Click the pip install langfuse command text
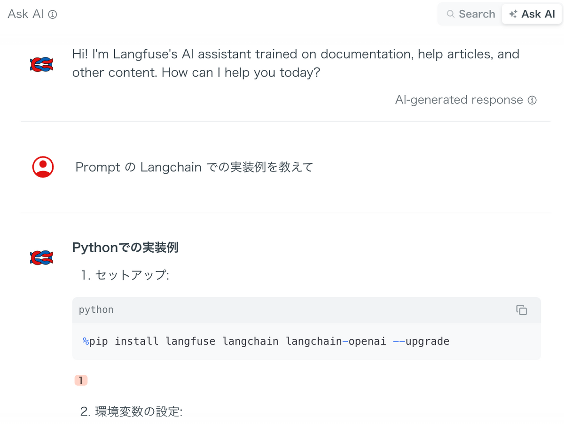This screenshot has width=564, height=435. point(266,341)
